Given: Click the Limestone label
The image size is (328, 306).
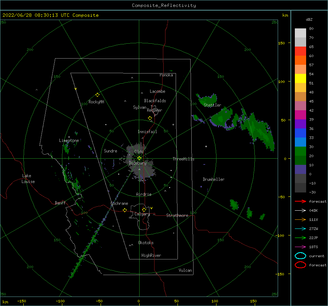Looking at the screenshot, I should coord(69,140).
